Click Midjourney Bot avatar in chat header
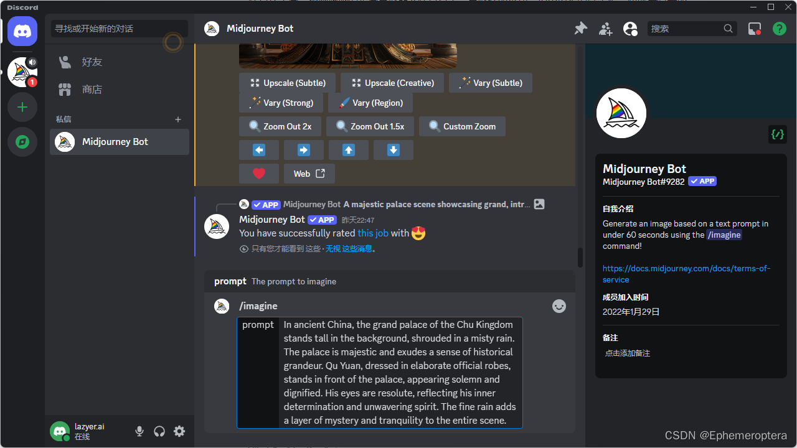The width and height of the screenshot is (797, 448). click(212, 29)
